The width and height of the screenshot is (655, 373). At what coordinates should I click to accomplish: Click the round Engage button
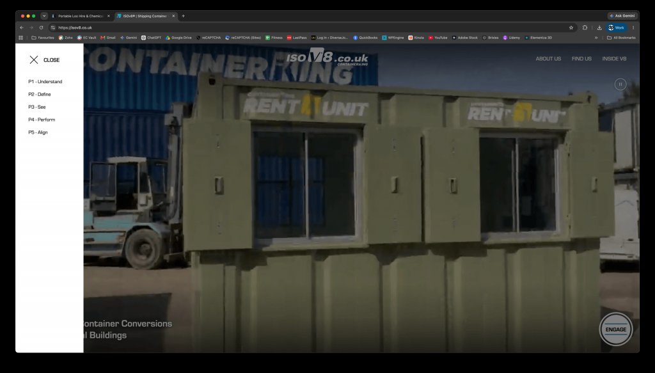point(616,329)
